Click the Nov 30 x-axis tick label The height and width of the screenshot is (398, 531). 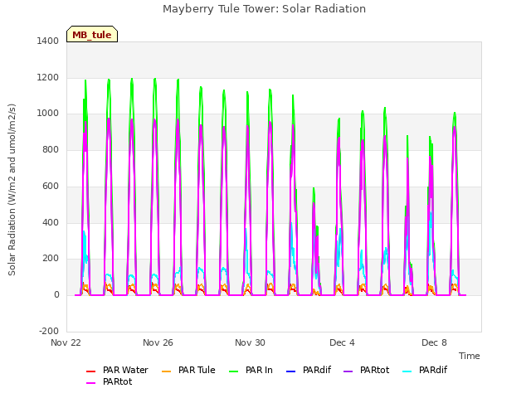pos(250,342)
